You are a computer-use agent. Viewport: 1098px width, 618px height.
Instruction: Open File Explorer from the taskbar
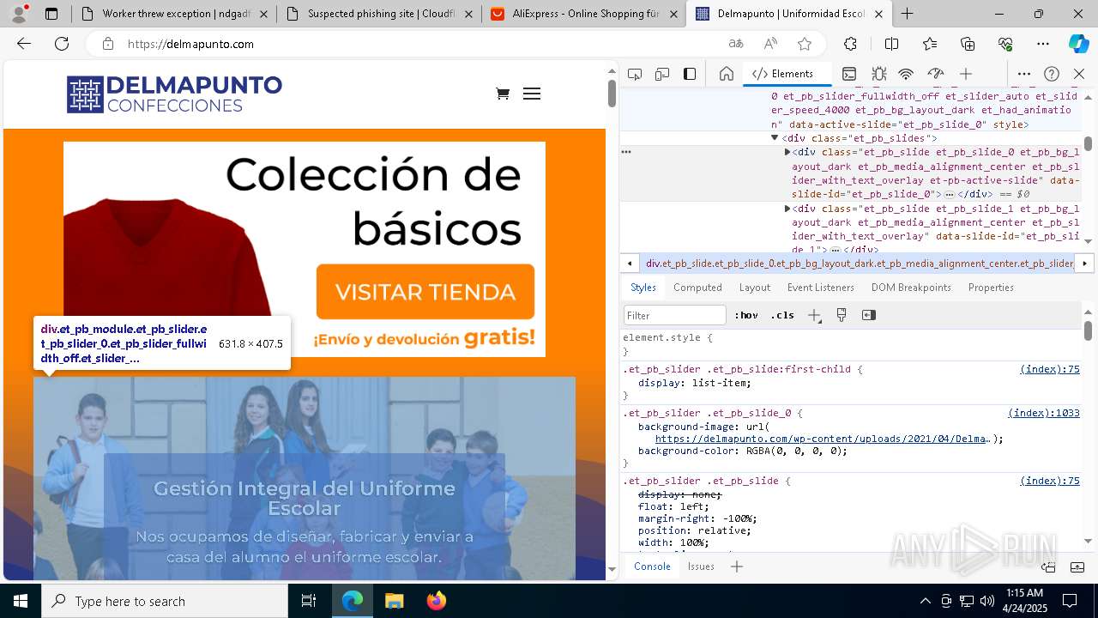[394, 601]
